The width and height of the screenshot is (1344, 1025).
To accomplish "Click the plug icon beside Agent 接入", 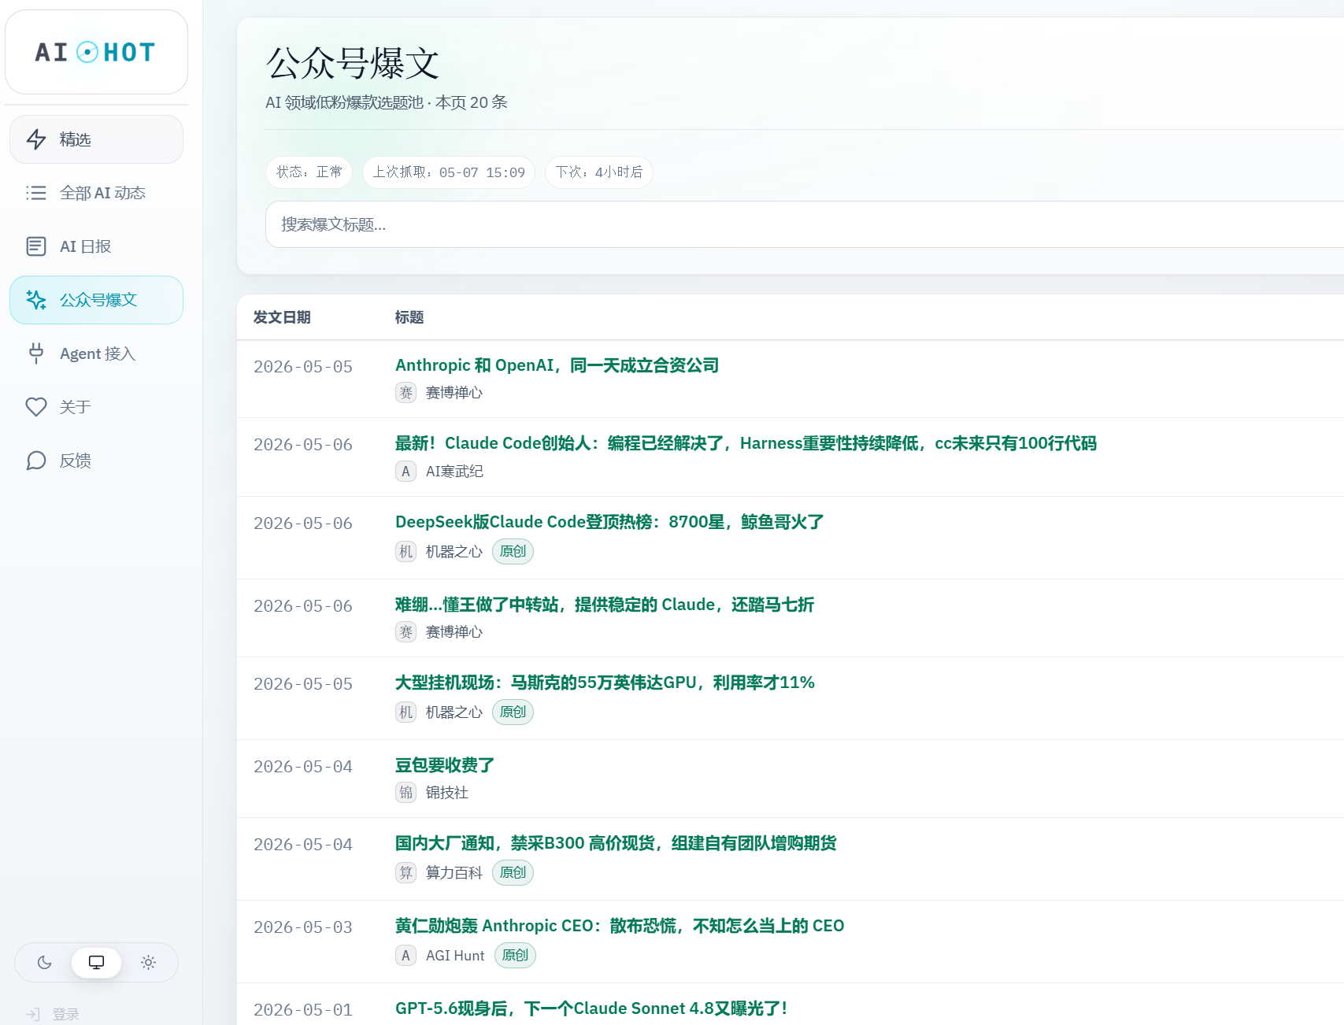I will coord(36,353).
